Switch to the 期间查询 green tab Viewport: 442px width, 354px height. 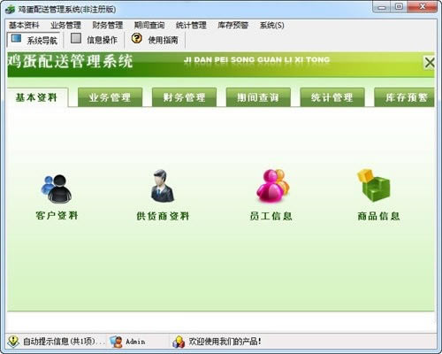pyautogui.click(x=258, y=97)
